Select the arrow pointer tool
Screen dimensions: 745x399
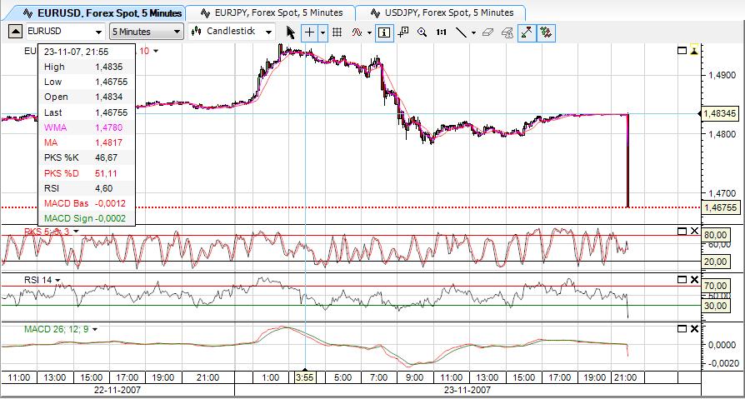(x=291, y=32)
